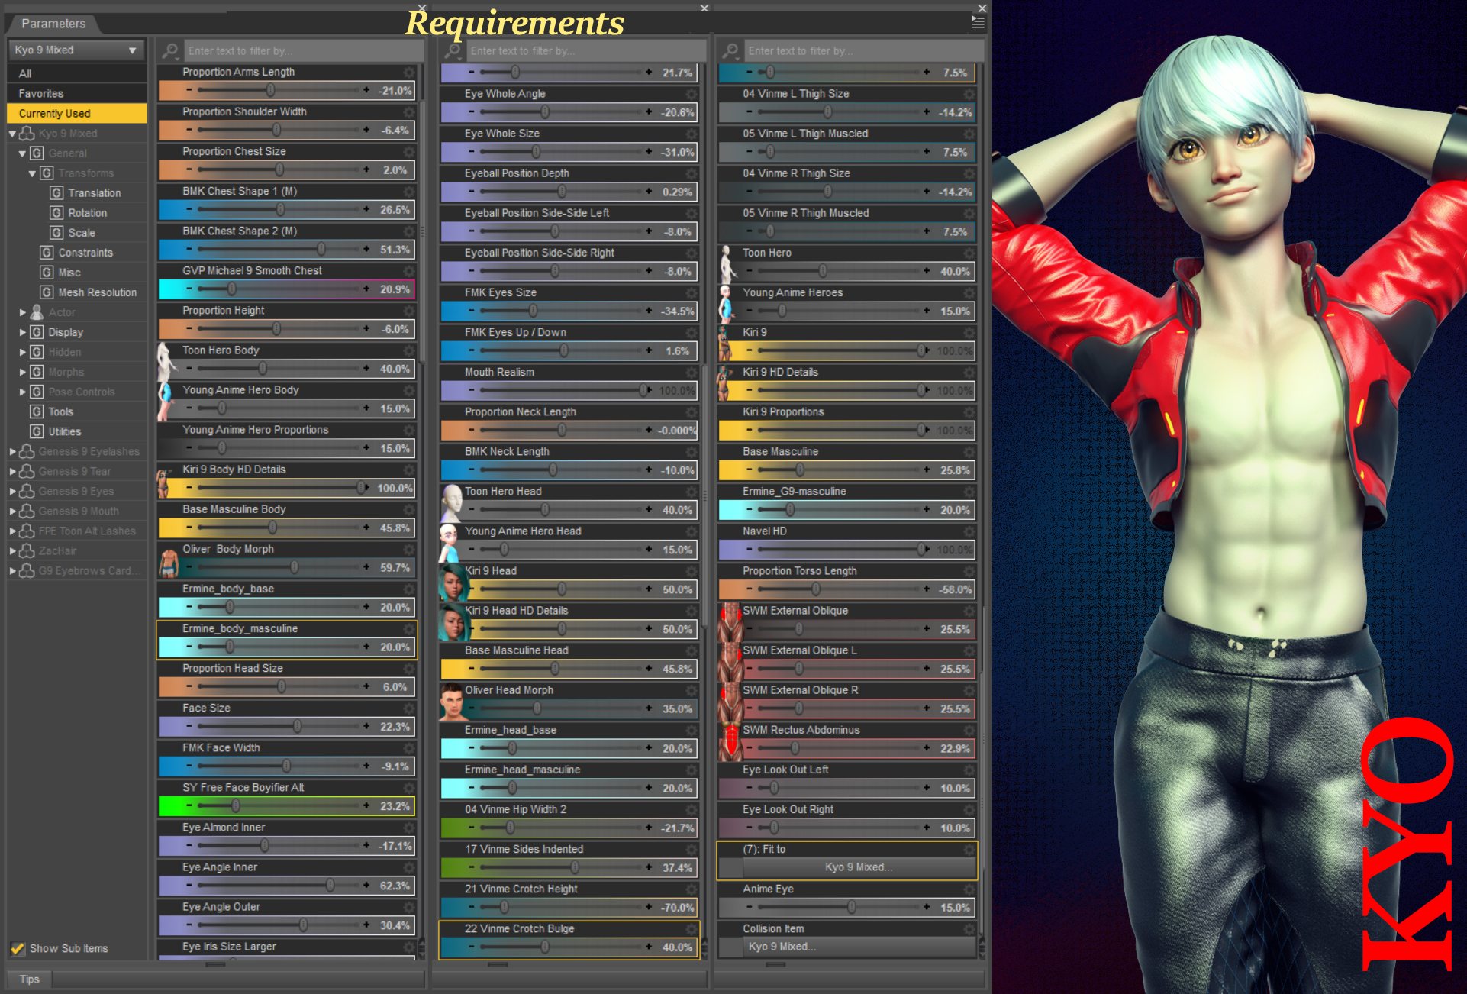The height and width of the screenshot is (994, 1467).
Task: Click gear icon for Toon Hero parameter
Action: tap(969, 253)
